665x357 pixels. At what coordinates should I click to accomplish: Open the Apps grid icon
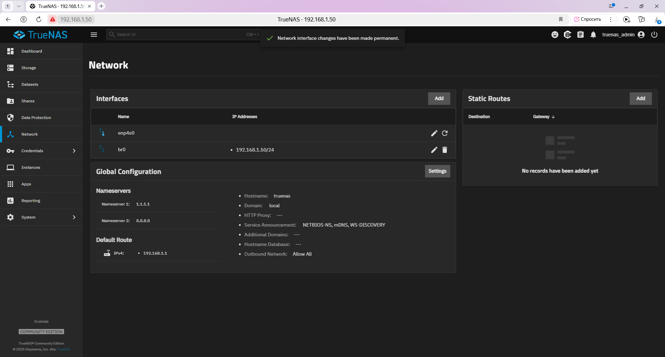pyautogui.click(x=10, y=184)
